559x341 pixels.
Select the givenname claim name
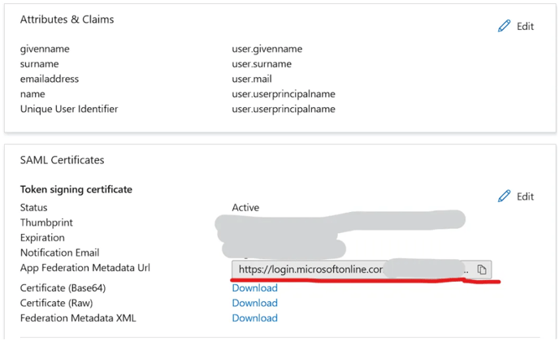point(45,50)
